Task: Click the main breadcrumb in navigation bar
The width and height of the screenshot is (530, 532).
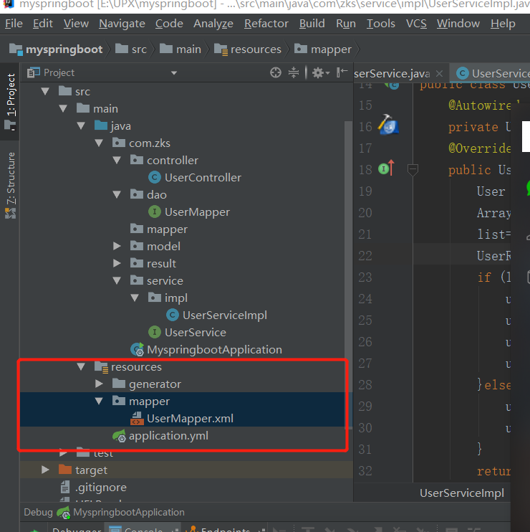Action: 180,49
